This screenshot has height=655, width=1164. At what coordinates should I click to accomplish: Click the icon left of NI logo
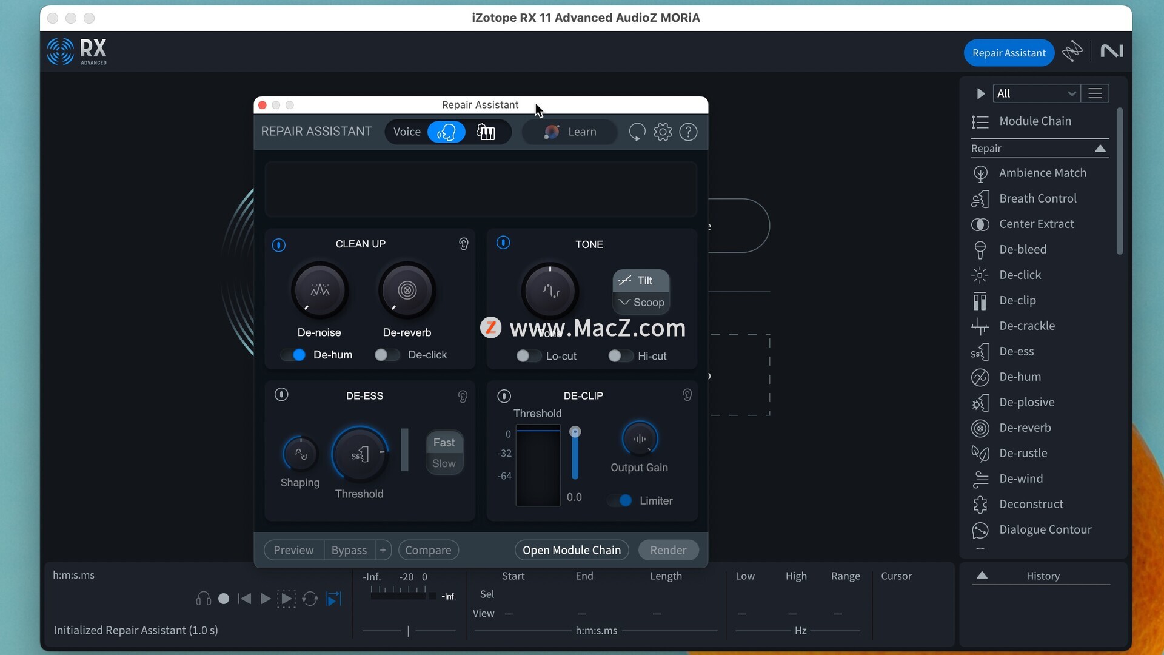[1072, 51]
